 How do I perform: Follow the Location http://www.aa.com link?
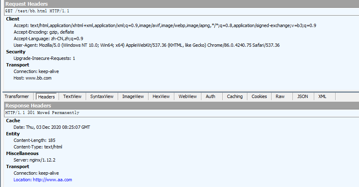click(x=43, y=180)
